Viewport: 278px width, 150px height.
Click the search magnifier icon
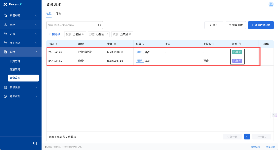[100, 25]
